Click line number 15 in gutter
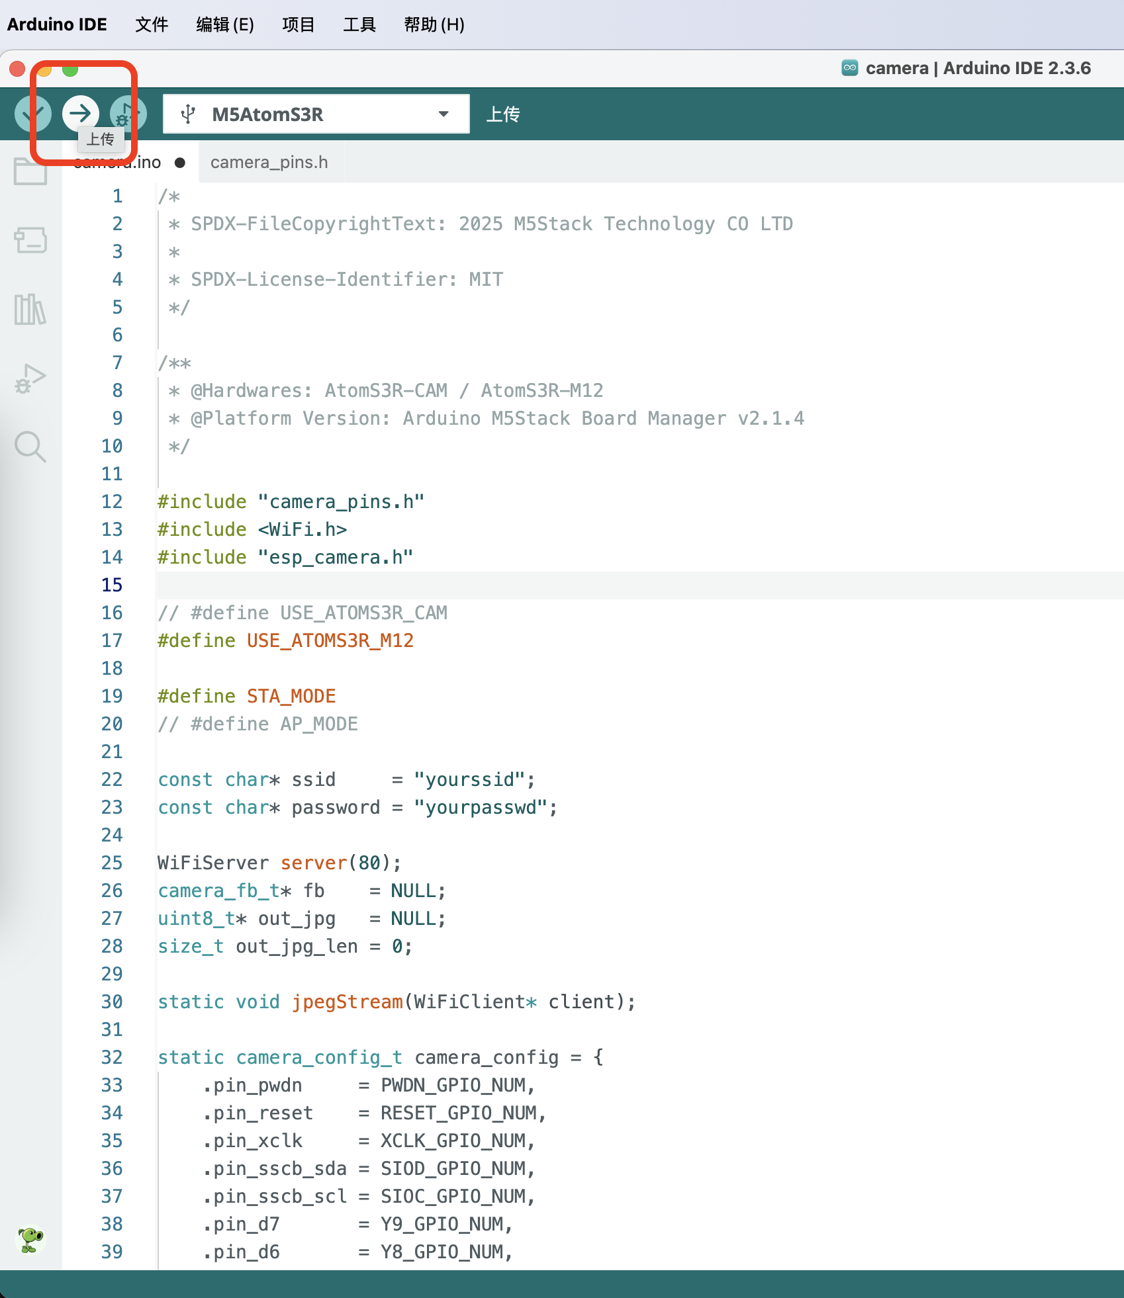The height and width of the screenshot is (1298, 1124). click(x=112, y=585)
